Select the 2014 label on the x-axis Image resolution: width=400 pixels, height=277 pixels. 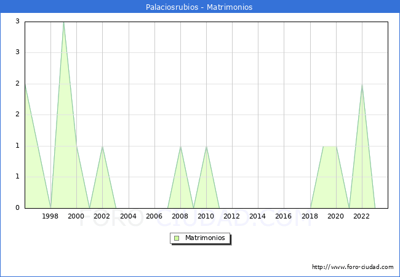[258, 216]
